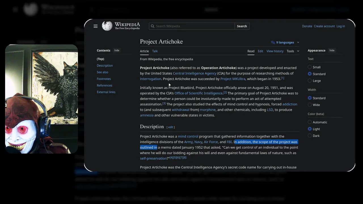Viewport: 363px width, 204px height.
Task: Open the Central Intelligence Agency link
Action: [195, 73]
